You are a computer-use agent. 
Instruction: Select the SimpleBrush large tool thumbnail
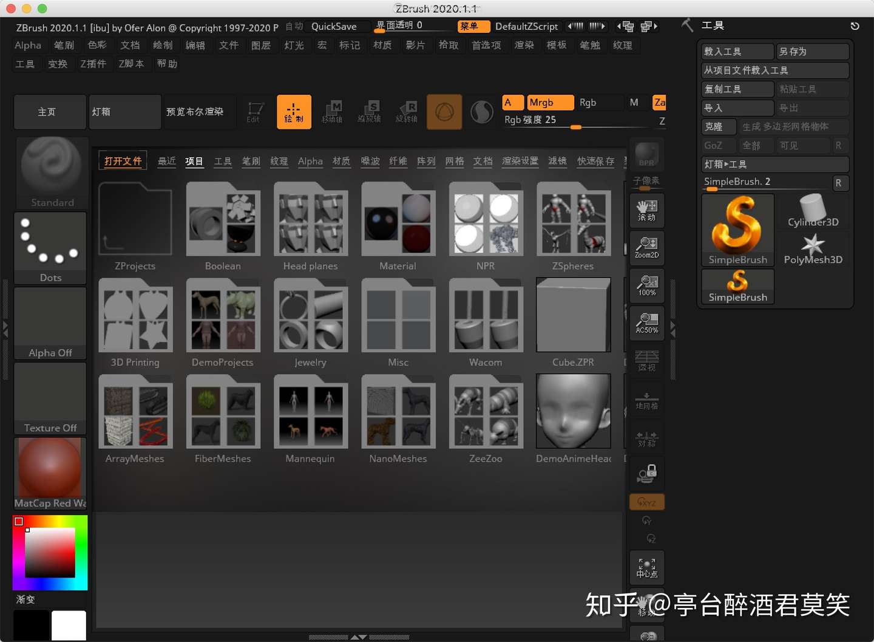(x=737, y=230)
